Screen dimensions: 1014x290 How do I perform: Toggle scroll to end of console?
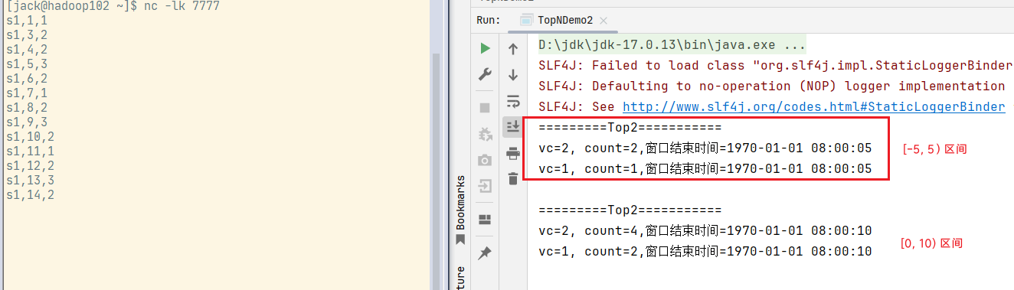(x=513, y=127)
